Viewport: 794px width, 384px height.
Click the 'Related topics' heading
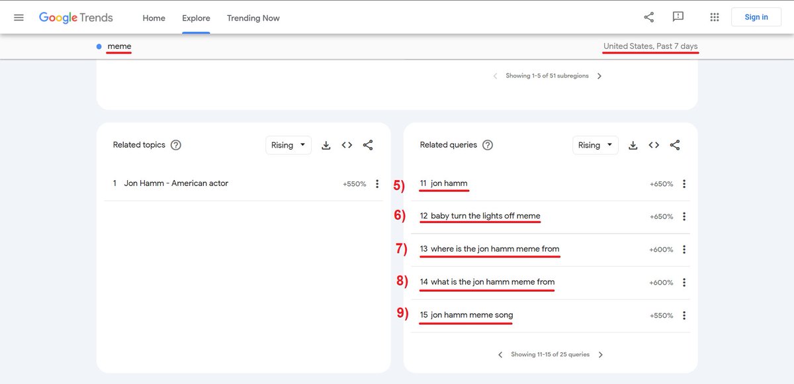pyautogui.click(x=139, y=145)
